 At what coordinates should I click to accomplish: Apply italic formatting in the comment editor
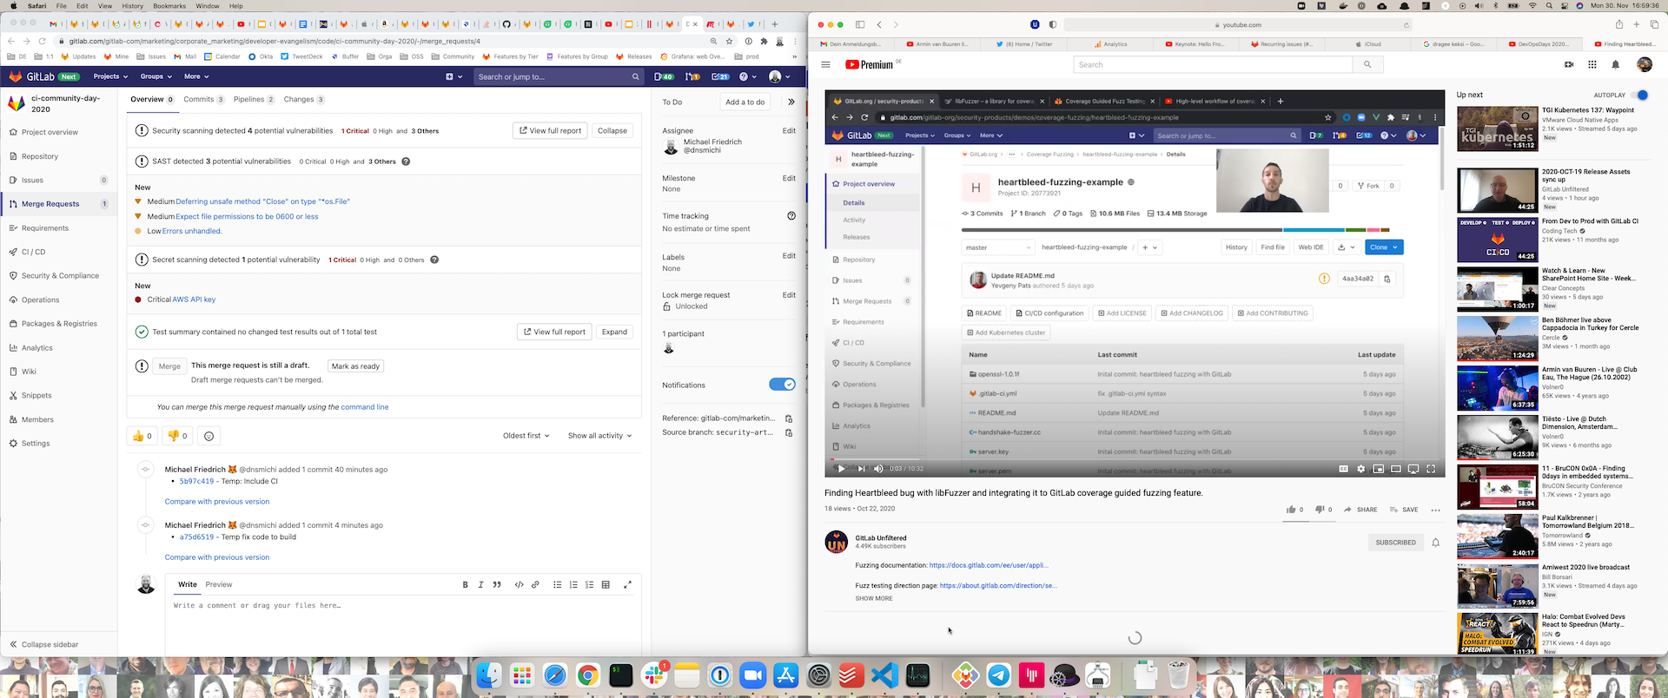pyautogui.click(x=480, y=584)
